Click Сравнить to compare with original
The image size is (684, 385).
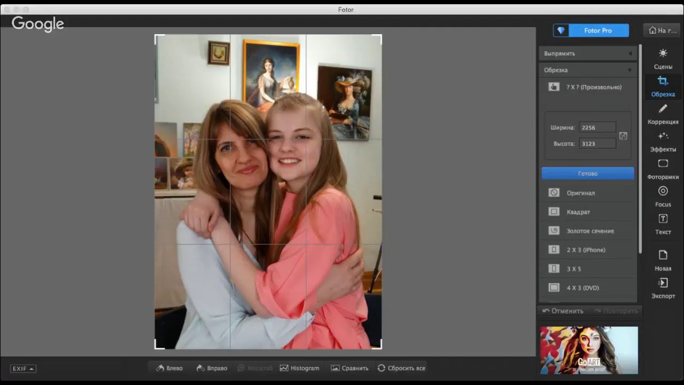tap(350, 368)
